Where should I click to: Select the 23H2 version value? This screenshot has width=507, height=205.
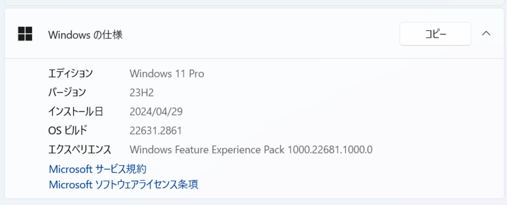(x=142, y=92)
